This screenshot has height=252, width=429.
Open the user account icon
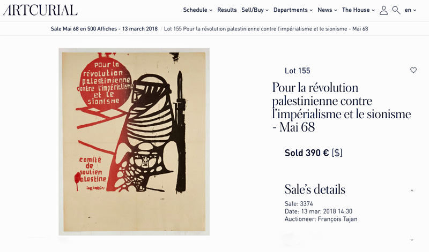coord(383,10)
